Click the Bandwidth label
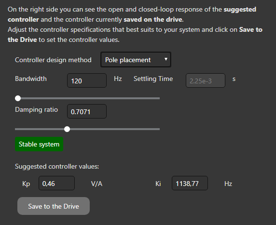This screenshot has height=225, width=276. point(31,79)
